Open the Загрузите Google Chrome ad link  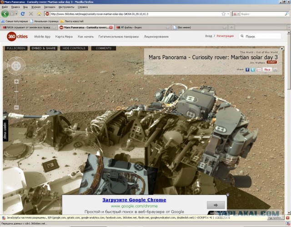tap(134, 200)
